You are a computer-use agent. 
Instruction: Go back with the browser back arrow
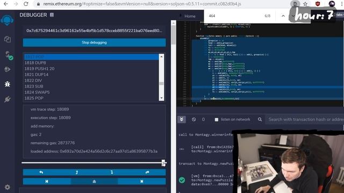click(6, 4)
